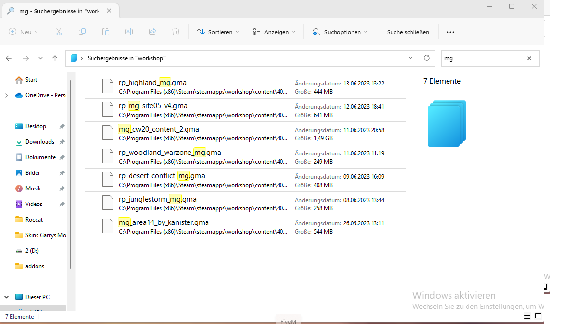Viewport: 561px width, 324px height.
Task: Select file rp_desert_conflict_mg.gma
Action: (x=245, y=180)
